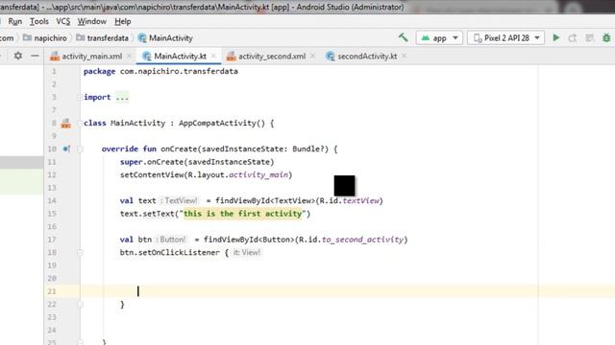Switch to the secondActivity.kt tab
Screen dimensions: 615x345
pos(367,57)
